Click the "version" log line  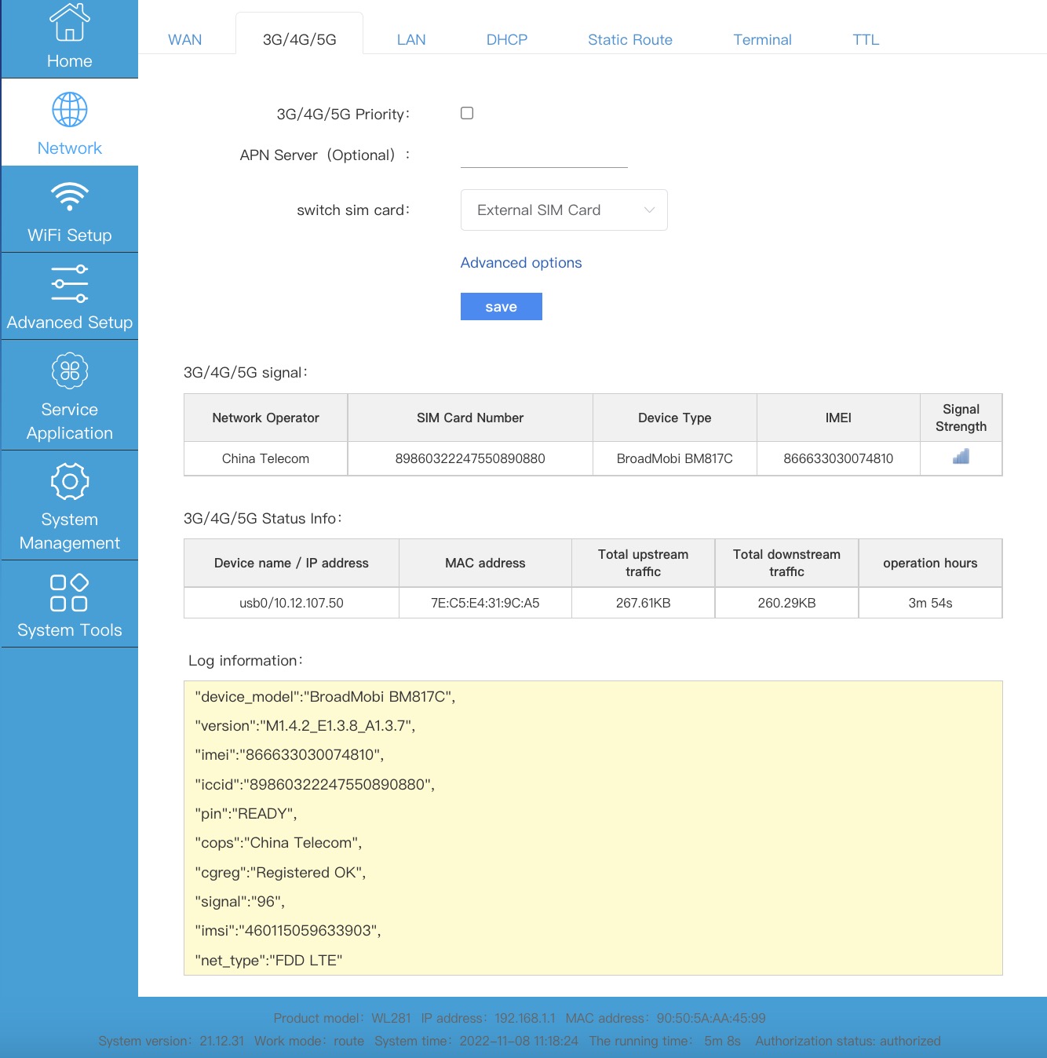click(305, 726)
